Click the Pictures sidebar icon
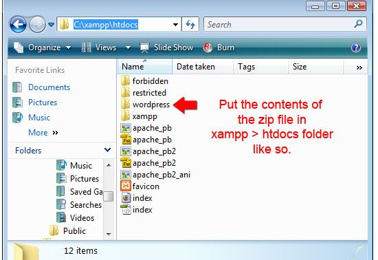 tap(18, 102)
